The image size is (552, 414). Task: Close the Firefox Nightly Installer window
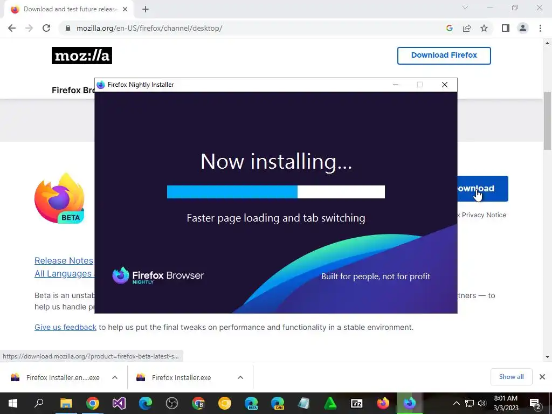click(x=445, y=85)
